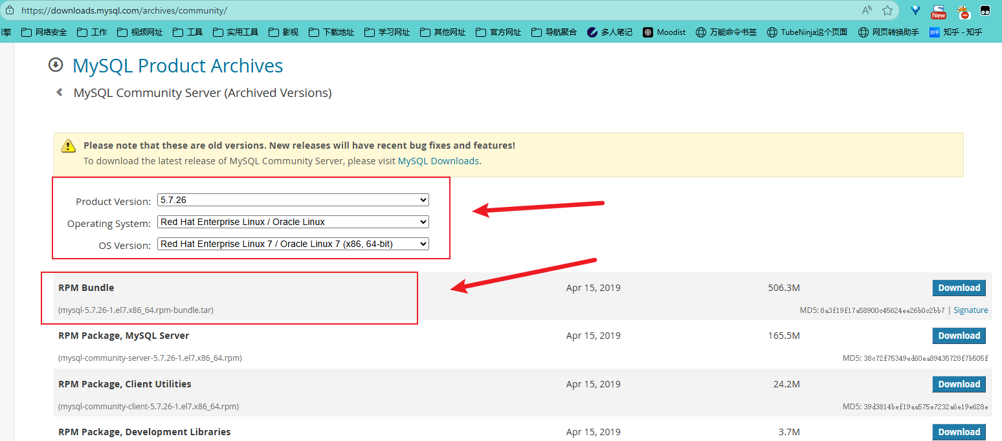Open the Signature link for RPM Bundle
The height and width of the screenshot is (441, 1002).
pyautogui.click(x=971, y=310)
